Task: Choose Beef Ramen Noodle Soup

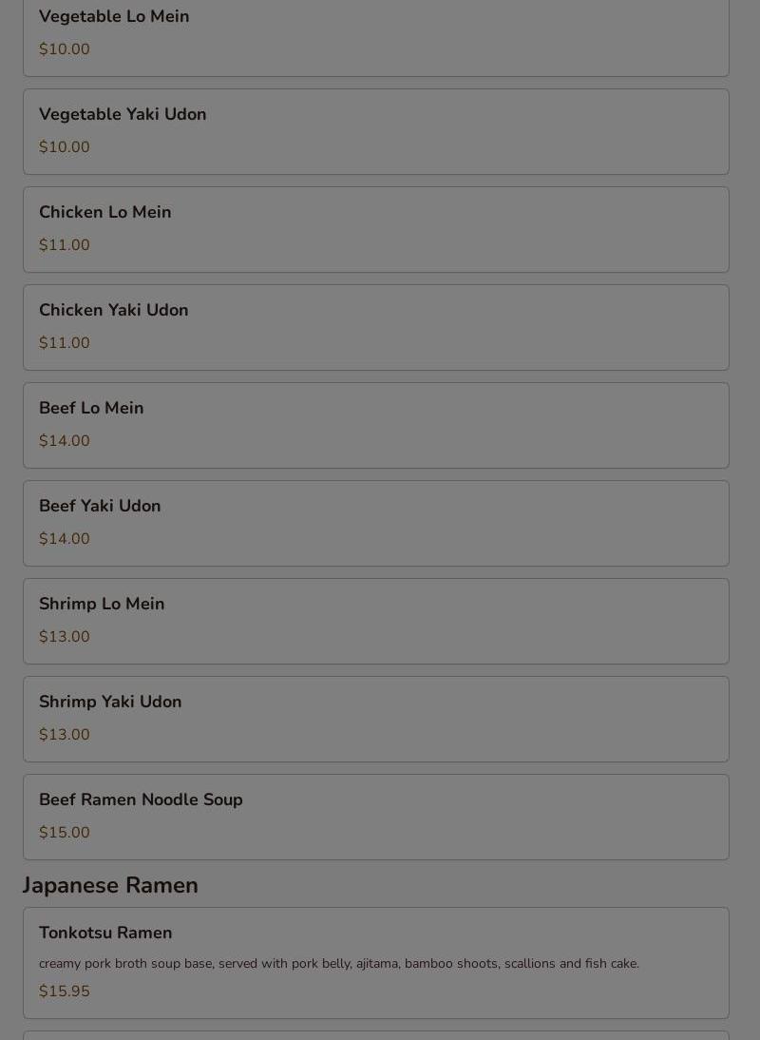Action: click(x=375, y=817)
